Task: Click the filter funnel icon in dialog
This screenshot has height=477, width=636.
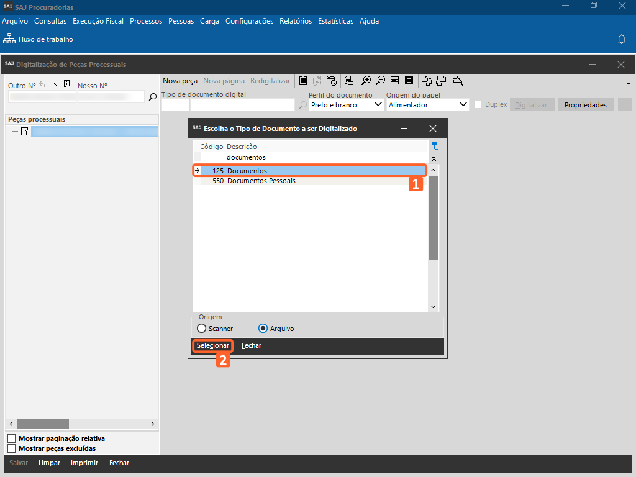Action: (x=435, y=147)
